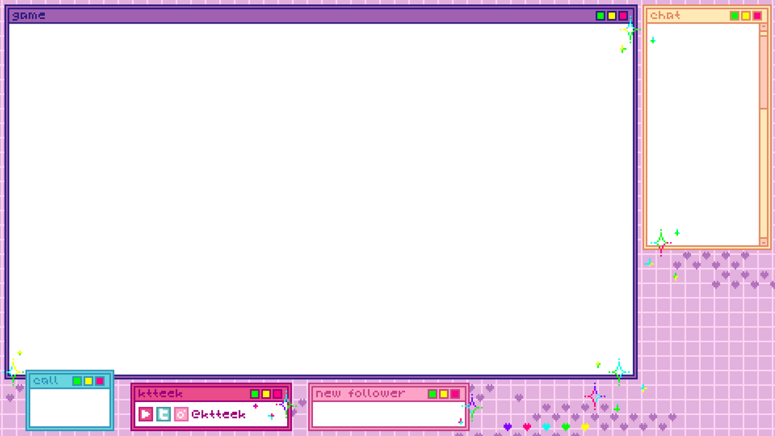Click the "game" window title

pos(28,16)
